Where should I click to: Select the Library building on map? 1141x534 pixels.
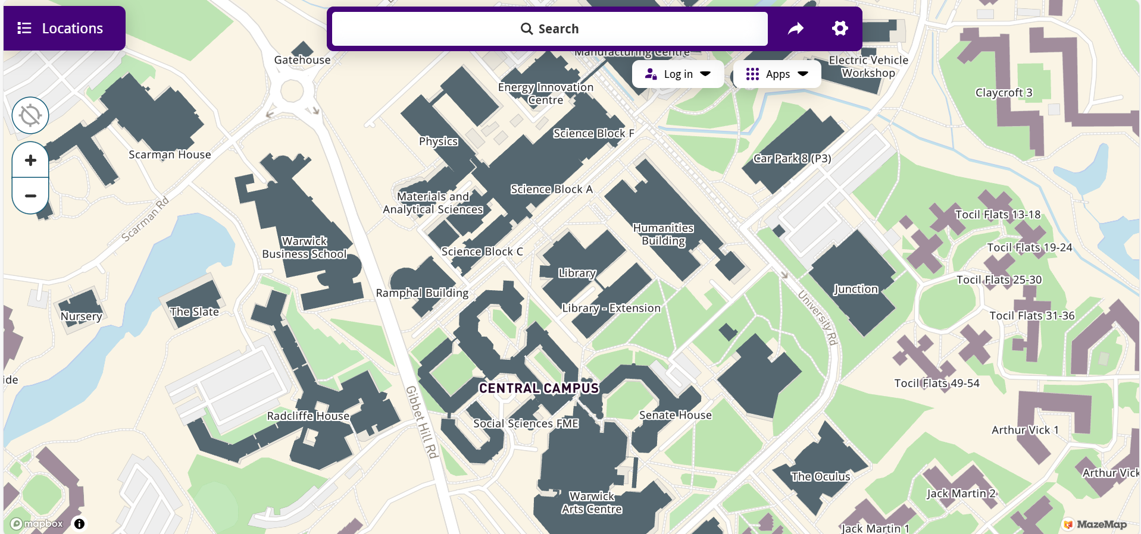pos(577,273)
